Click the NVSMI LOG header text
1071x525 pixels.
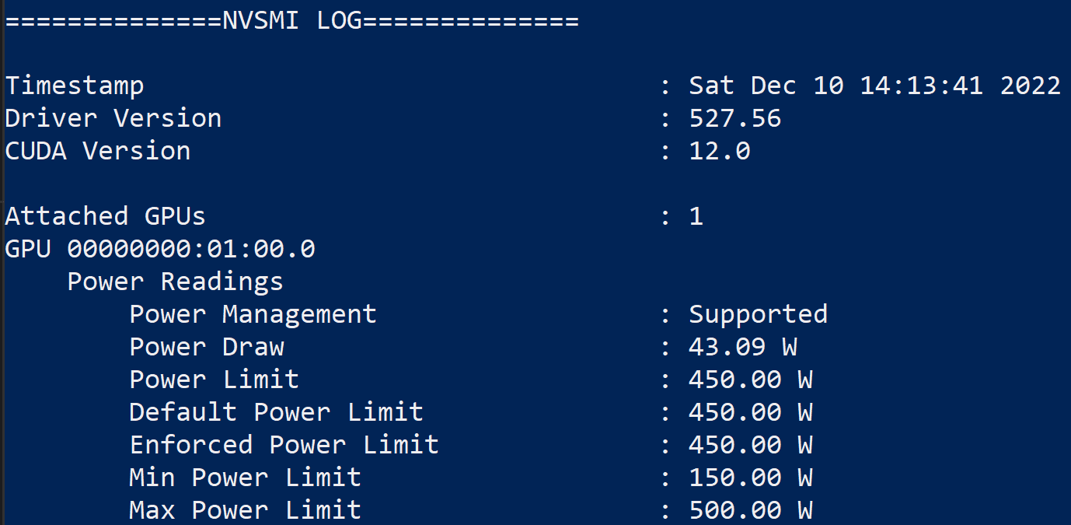pos(291,20)
